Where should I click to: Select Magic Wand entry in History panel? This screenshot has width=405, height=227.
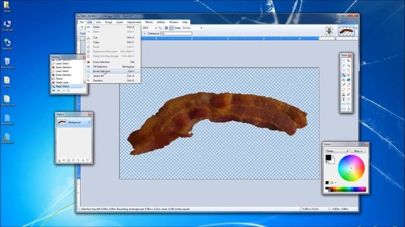click(x=68, y=86)
